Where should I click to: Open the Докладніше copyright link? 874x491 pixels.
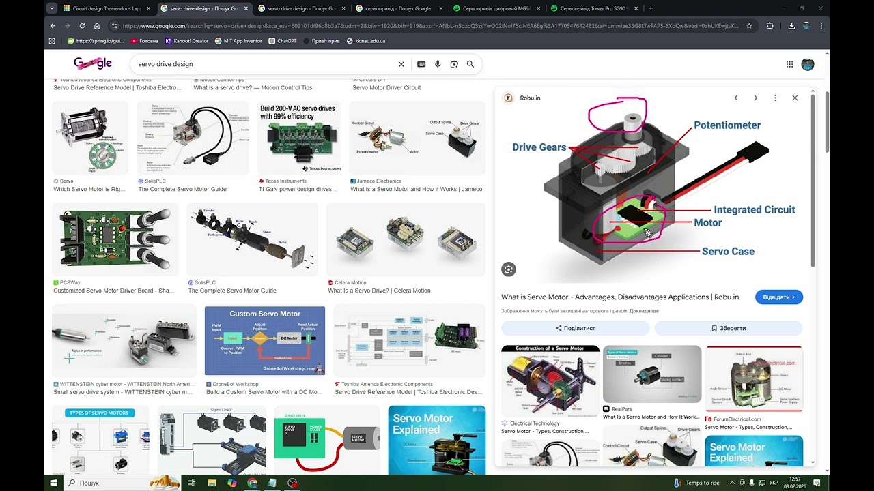pyautogui.click(x=644, y=311)
